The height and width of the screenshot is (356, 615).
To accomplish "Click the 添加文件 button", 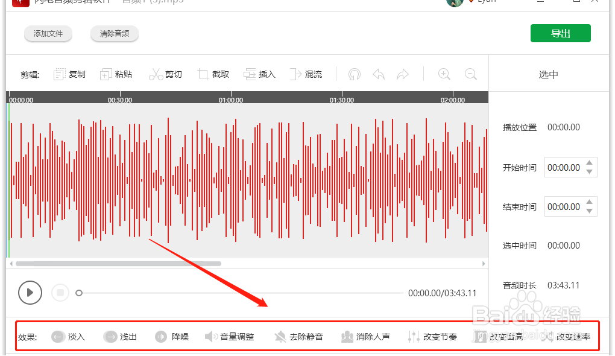I will (x=48, y=34).
